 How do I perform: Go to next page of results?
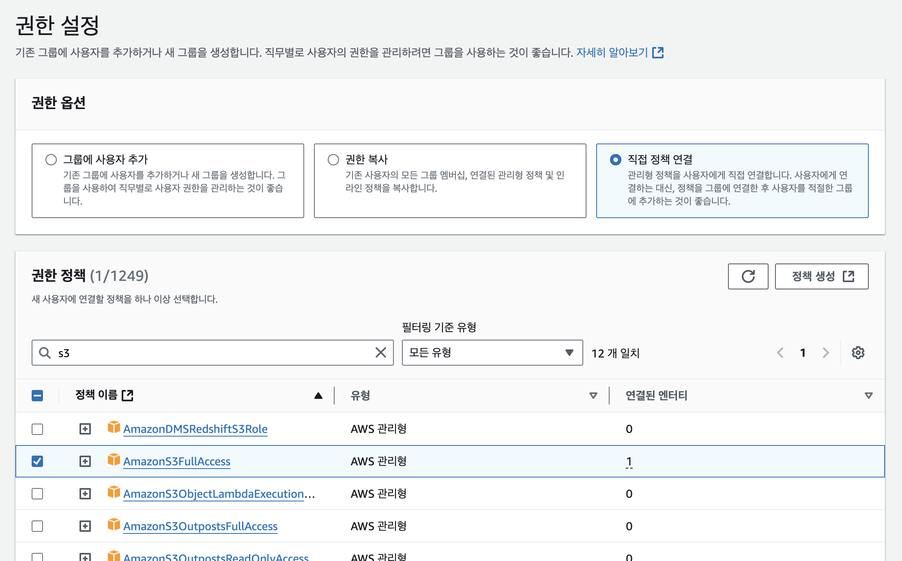(826, 353)
